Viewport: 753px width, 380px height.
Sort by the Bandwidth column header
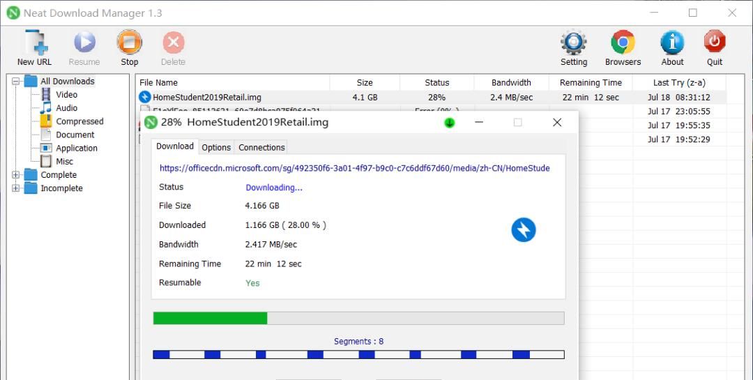click(512, 83)
